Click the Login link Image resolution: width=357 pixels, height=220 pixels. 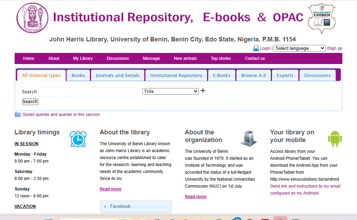265,48
